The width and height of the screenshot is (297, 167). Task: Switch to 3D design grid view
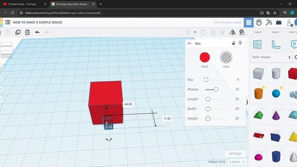[x=249, y=23]
